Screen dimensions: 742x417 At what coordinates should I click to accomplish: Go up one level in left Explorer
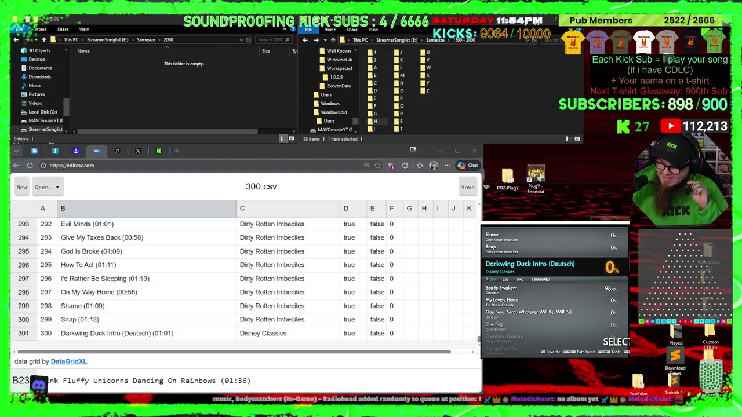(x=43, y=40)
